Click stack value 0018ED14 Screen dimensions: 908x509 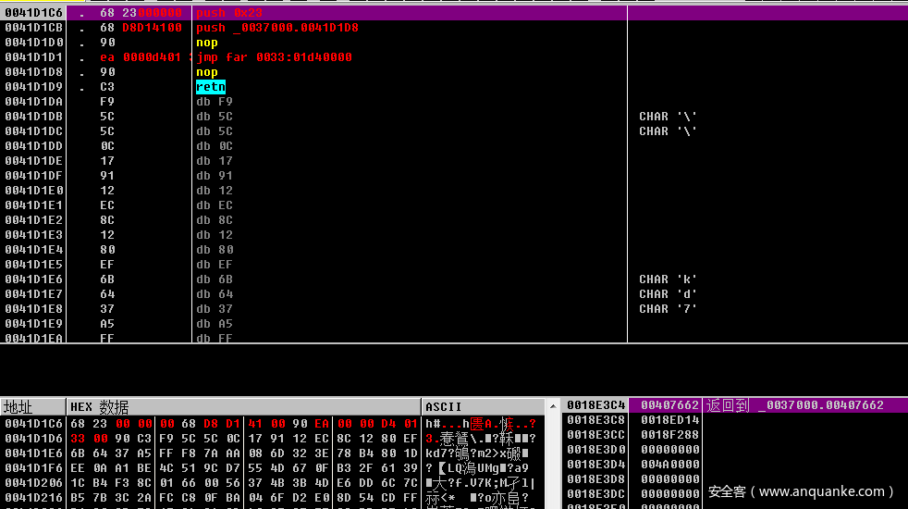tap(670, 420)
